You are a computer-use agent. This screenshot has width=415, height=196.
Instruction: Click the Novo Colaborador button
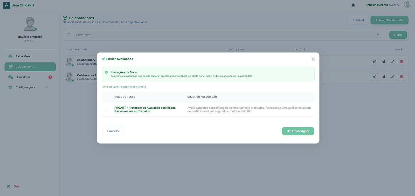pos(389,20)
